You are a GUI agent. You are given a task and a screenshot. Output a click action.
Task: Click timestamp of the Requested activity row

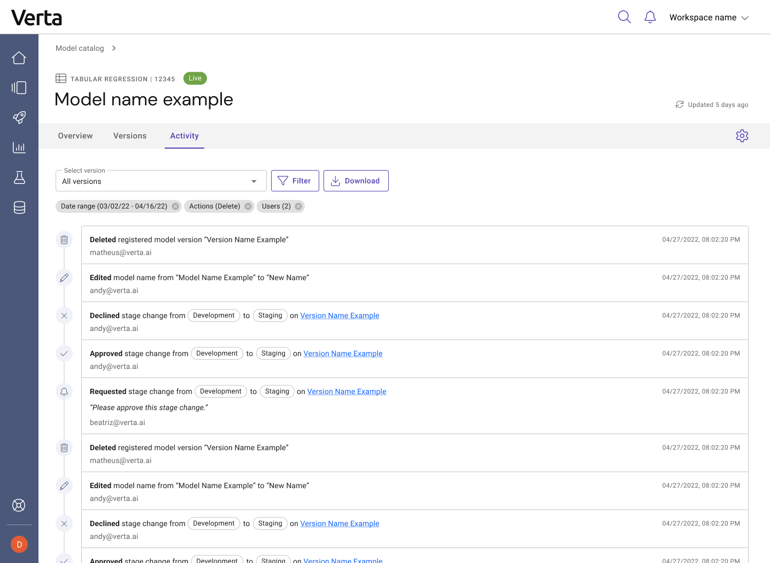click(701, 391)
